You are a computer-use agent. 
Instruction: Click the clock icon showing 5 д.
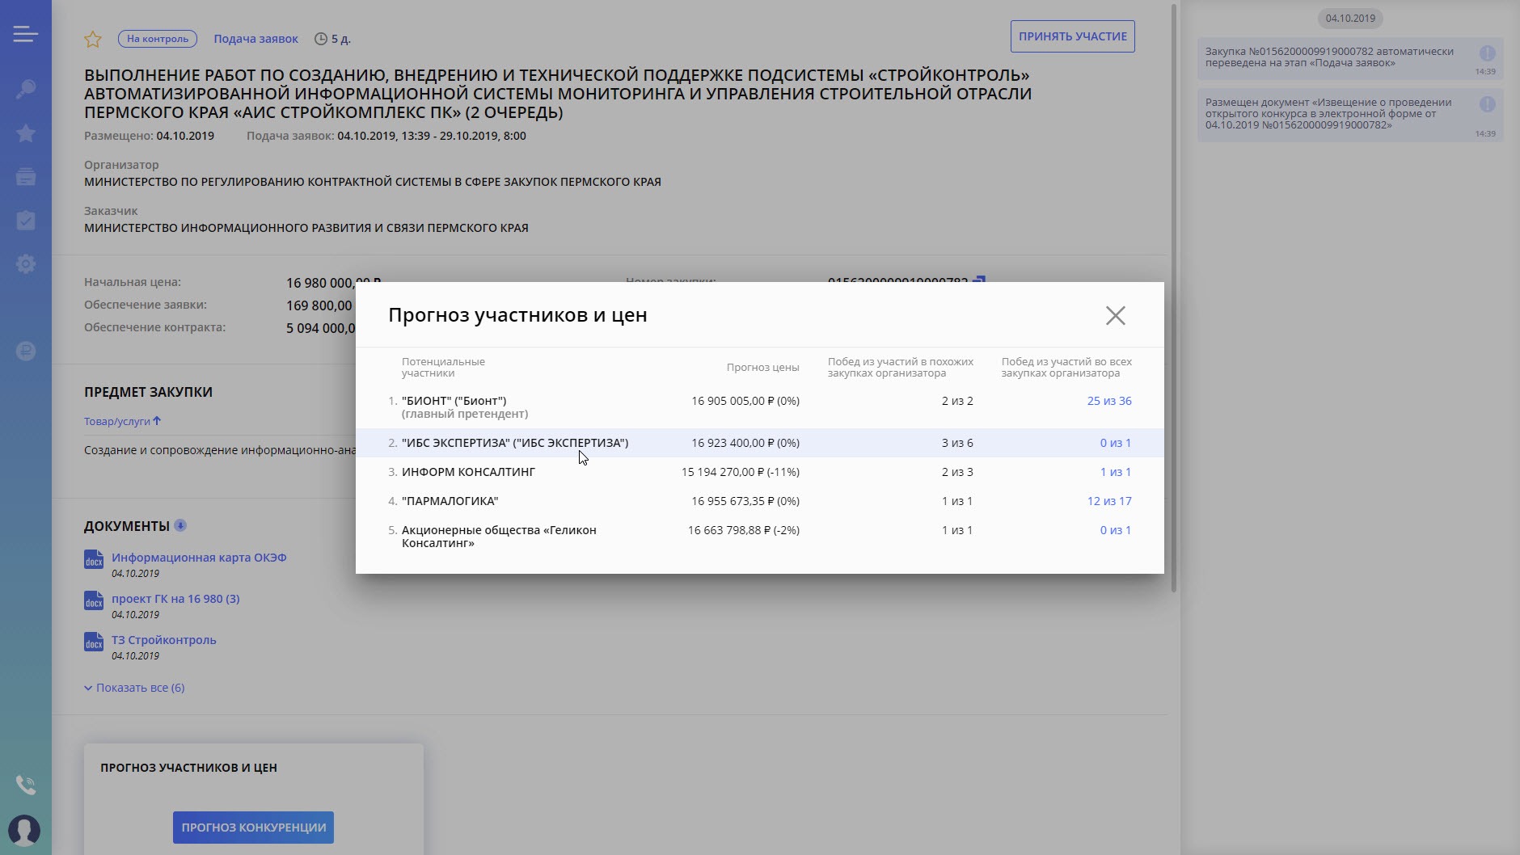(x=321, y=39)
